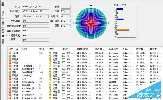Select the ChinaNet SSID text
Image resolution: width=163 pixels, height=100 pixels.
(x=27, y=92)
